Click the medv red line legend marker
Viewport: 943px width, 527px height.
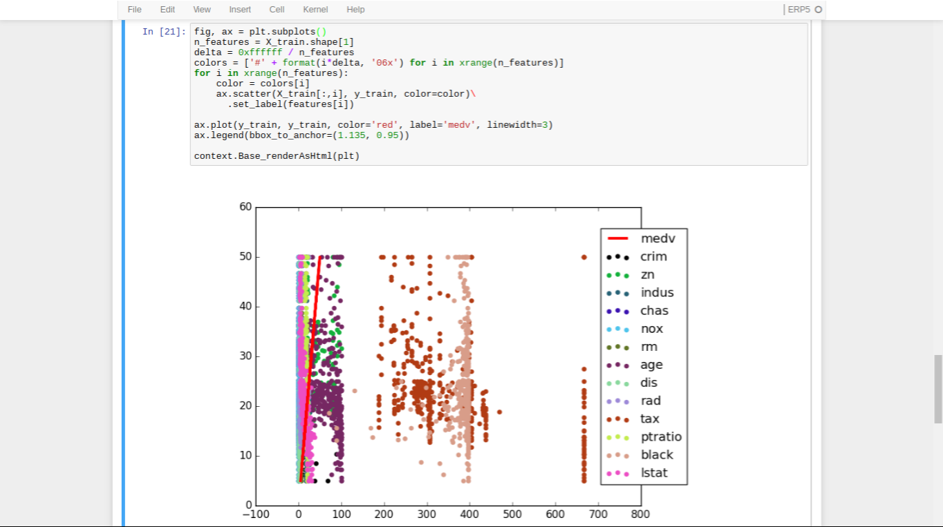[617, 239]
